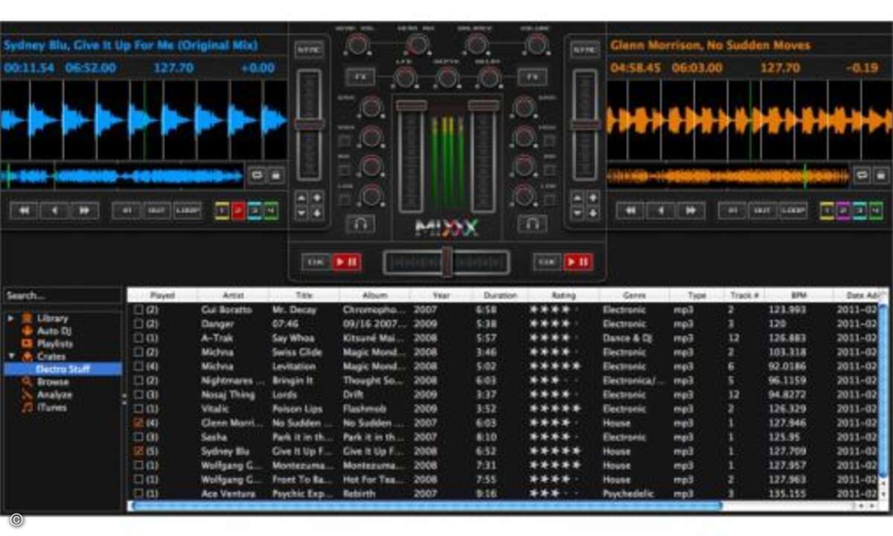
Task: Click the library's horizontal scrollbar
Action: click(426, 506)
